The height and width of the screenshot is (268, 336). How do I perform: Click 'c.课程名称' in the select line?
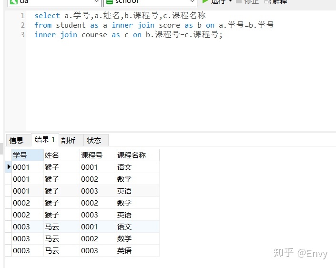[184, 15]
